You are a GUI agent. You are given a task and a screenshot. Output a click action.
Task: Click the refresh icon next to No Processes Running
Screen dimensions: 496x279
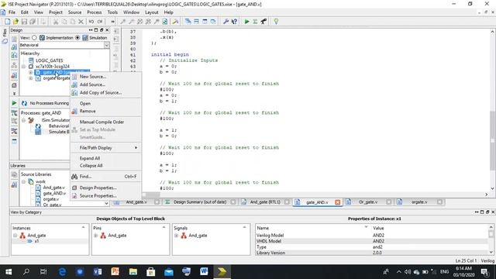click(24, 103)
